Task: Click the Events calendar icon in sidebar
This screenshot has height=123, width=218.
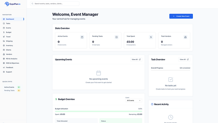Action: point(4,28)
